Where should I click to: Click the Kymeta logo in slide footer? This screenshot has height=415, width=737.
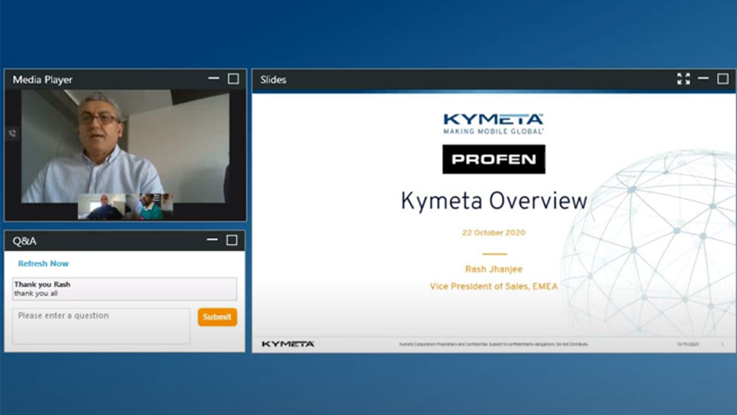pyautogui.click(x=287, y=344)
